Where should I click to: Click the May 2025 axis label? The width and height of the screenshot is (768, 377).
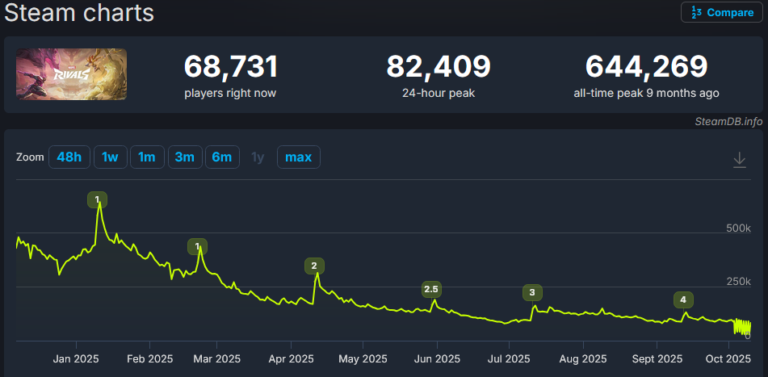pos(363,359)
